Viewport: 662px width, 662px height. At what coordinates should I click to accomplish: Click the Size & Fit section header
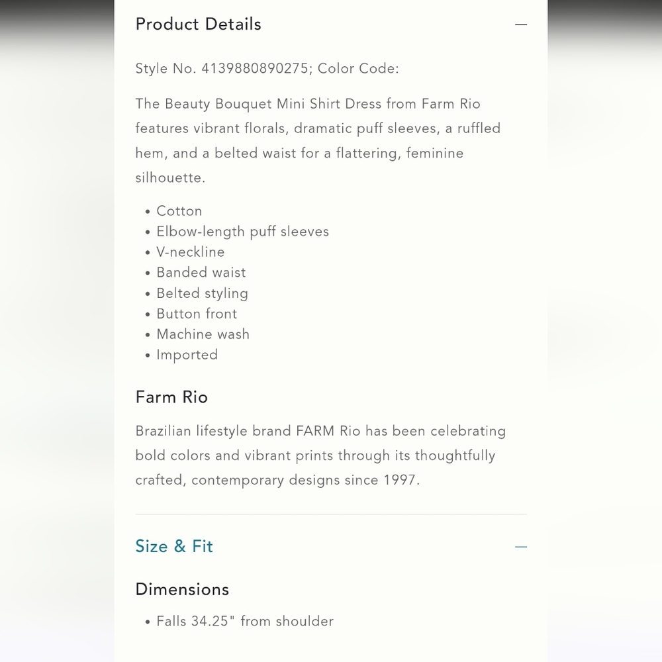pyautogui.click(x=174, y=546)
